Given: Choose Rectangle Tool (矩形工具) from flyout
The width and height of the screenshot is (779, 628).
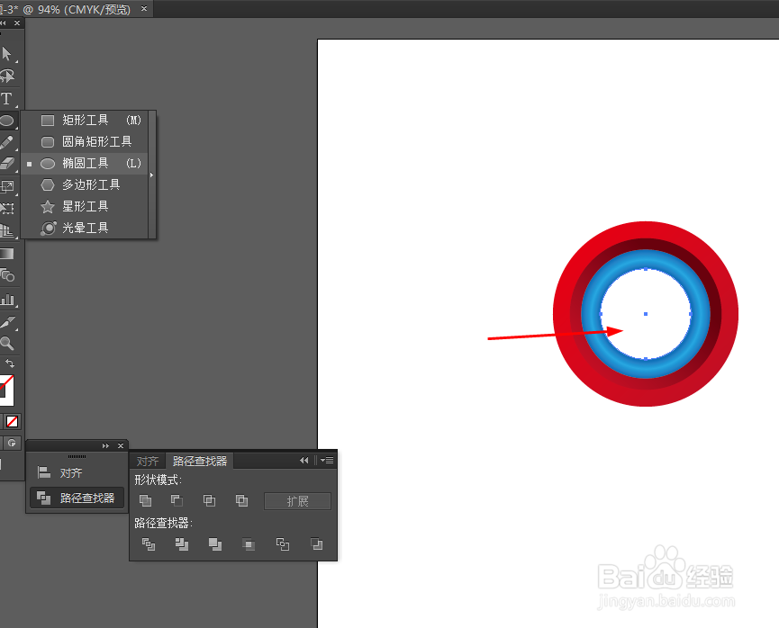Looking at the screenshot, I should tap(85, 121).
